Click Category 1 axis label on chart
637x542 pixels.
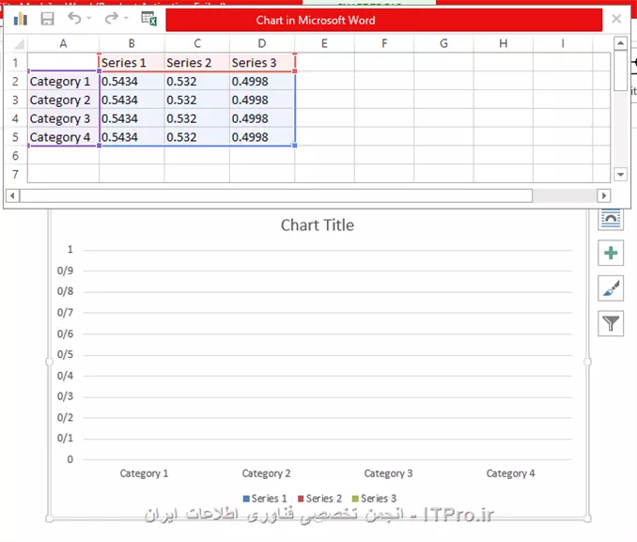pos(144,473)
